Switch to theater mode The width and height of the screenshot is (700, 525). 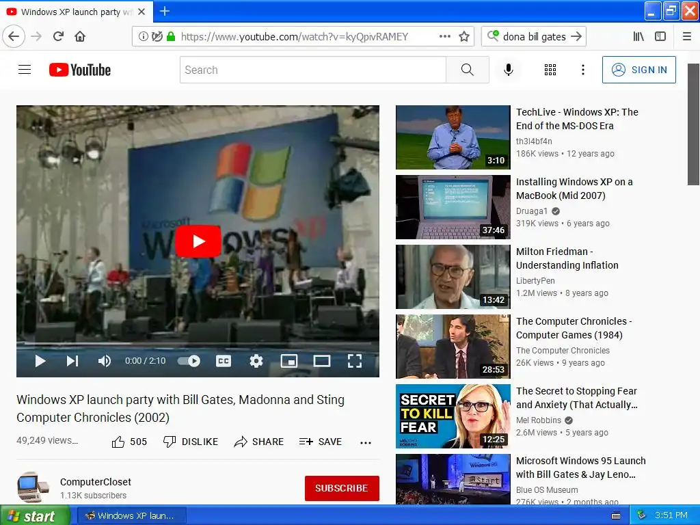click(321, 361)
